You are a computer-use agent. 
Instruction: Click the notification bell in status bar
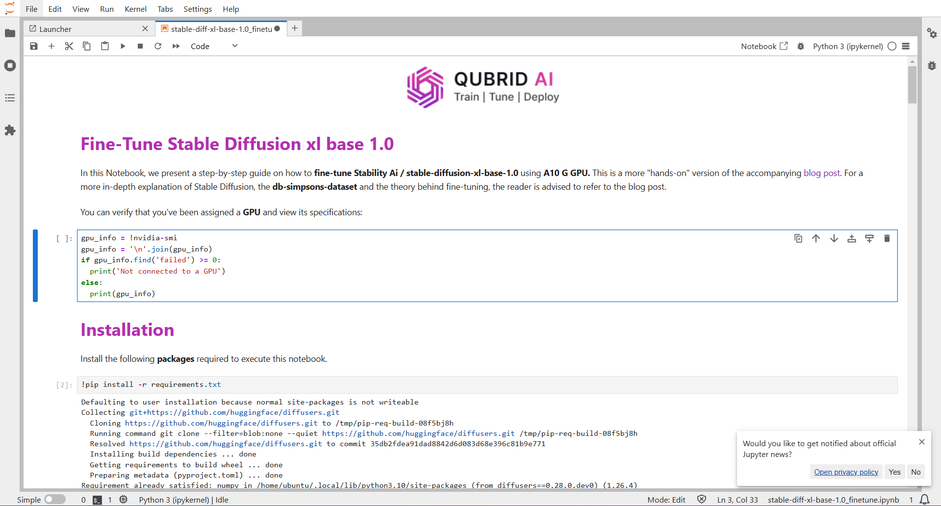coord(924,500)
